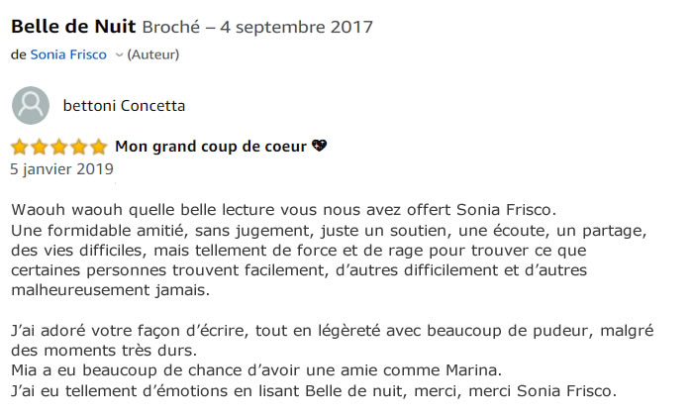693x416 pixels.
Task: Click the final line thanking Sonia Frisco
Action: pyautogui.click(x=314, y=391)
